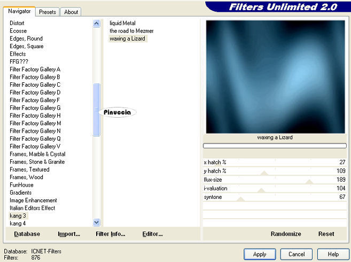
Task: Select the waxing a Lizard filter
Action: (x=127, y=38)
